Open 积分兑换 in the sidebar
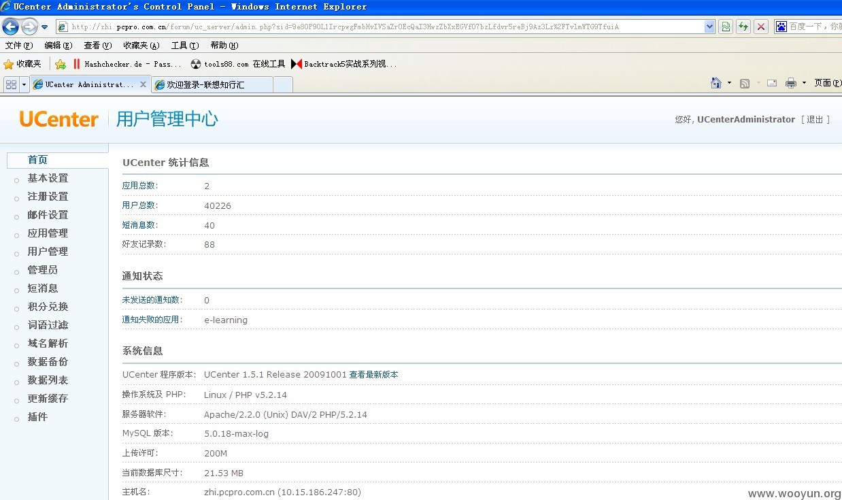The height and width of the screenshot is (500, 842). tap(48, 307)
